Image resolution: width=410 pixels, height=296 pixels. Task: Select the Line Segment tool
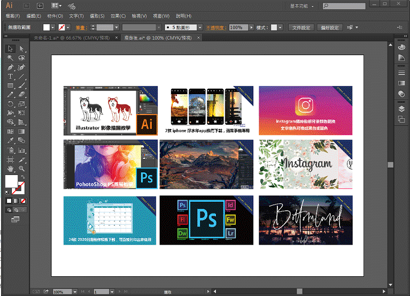click(x=21, y=77)
